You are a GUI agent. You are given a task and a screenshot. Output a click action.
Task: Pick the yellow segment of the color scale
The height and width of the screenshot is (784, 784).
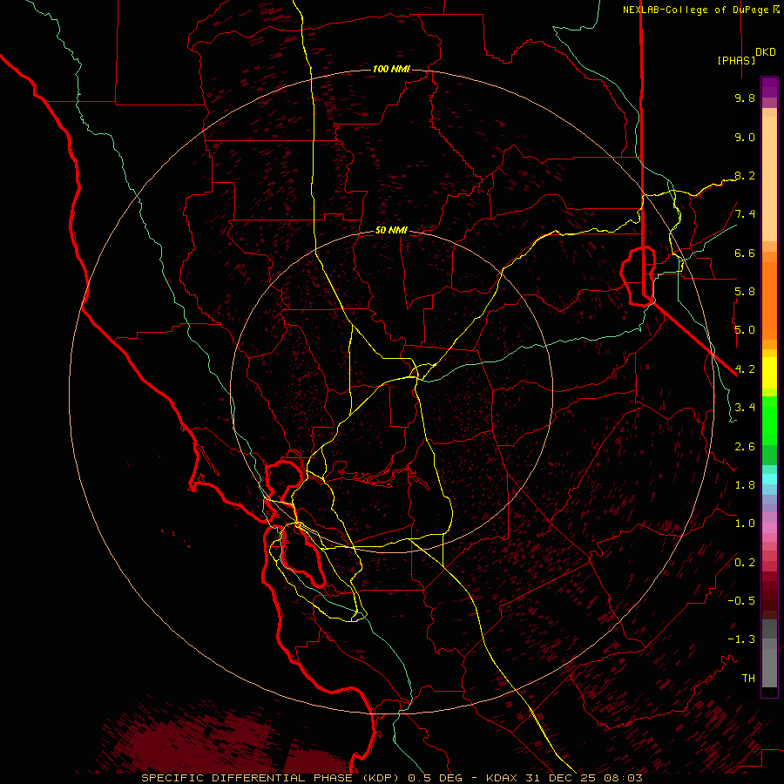[769, 373]
